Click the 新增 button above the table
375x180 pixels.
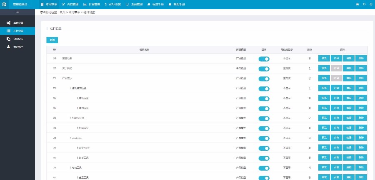52,40
